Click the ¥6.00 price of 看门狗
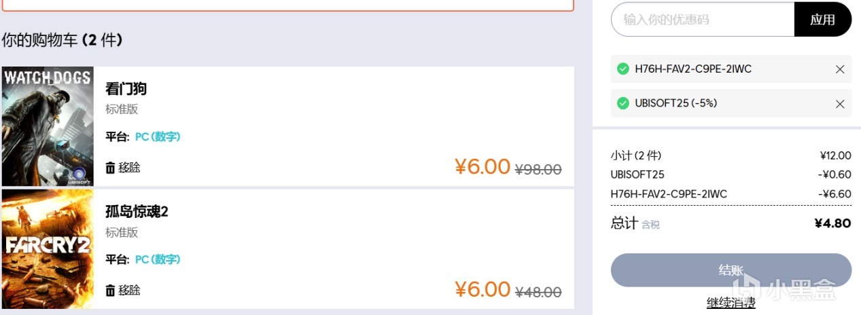 pyautogui.click(x=482, y=167)
